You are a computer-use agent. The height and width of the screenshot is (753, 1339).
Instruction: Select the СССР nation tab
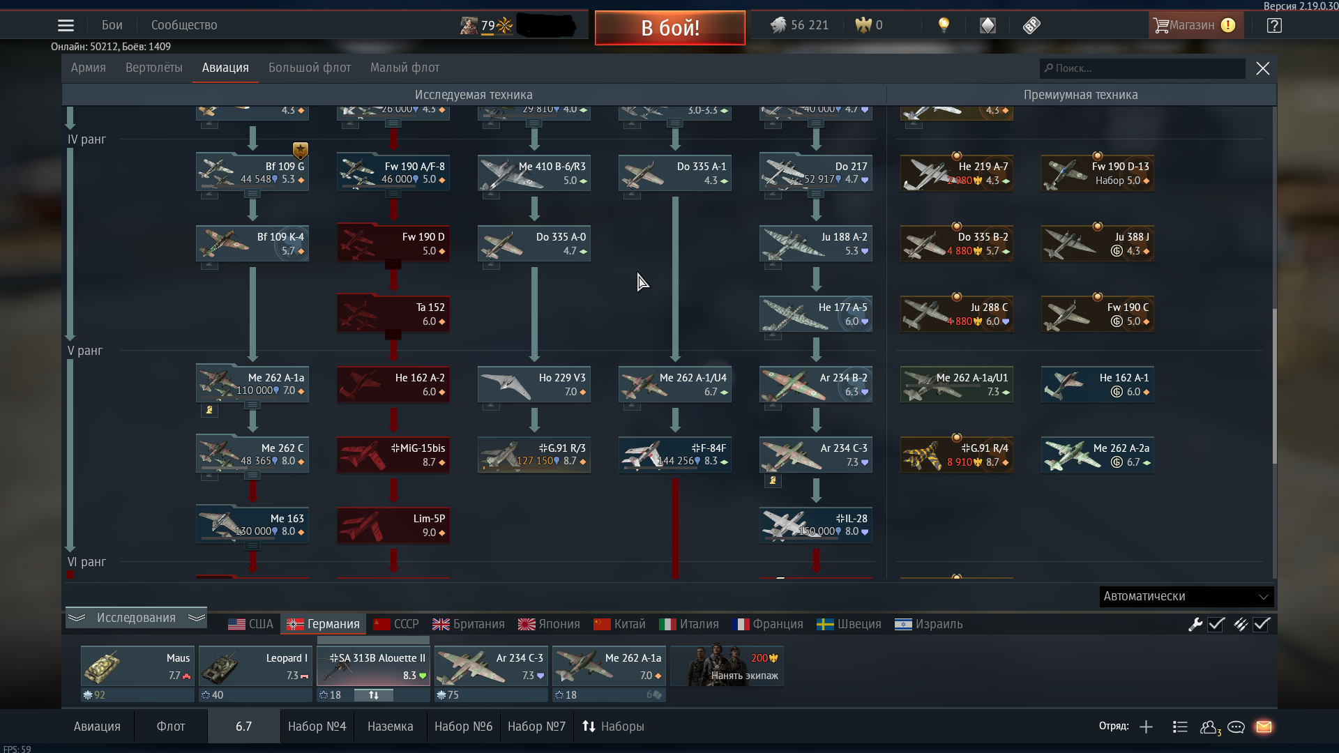[395, 624]
